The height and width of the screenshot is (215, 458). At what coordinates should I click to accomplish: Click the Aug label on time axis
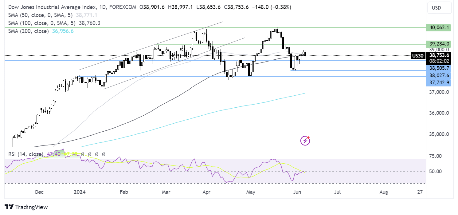[384, 192]
